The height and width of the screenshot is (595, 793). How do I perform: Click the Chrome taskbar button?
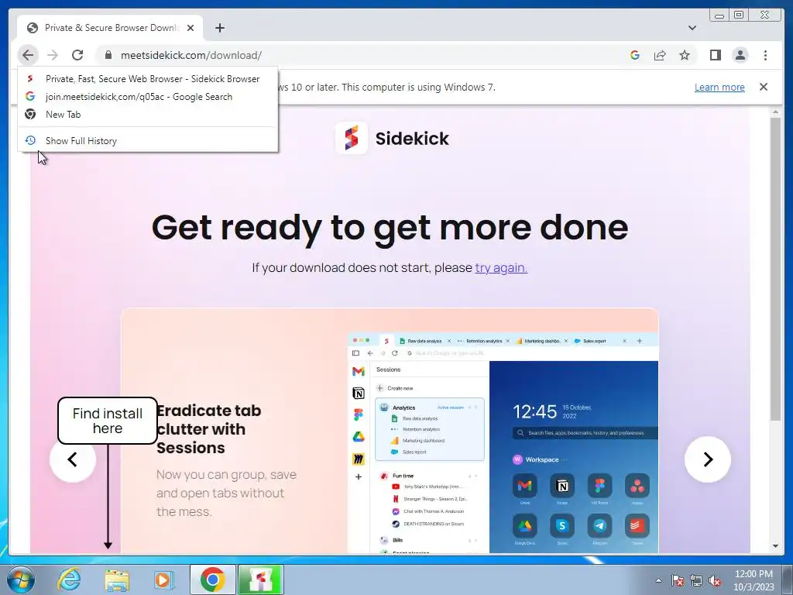tap(213, 580)
